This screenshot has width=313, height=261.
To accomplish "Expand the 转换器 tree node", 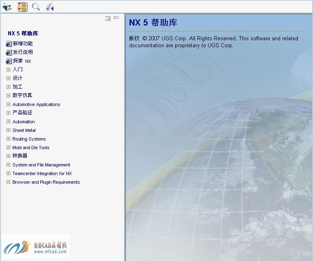I will point(8,156).
